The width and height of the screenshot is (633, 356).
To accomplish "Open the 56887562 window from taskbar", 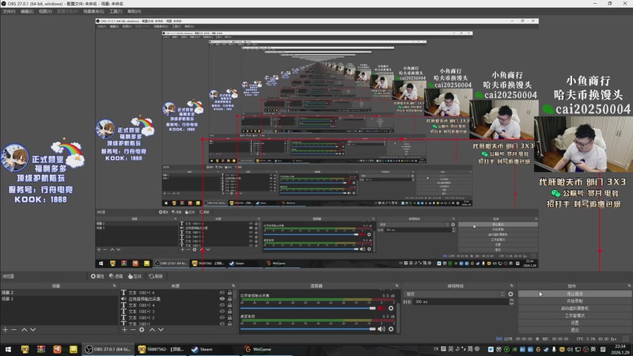I will tap(161, 349).
